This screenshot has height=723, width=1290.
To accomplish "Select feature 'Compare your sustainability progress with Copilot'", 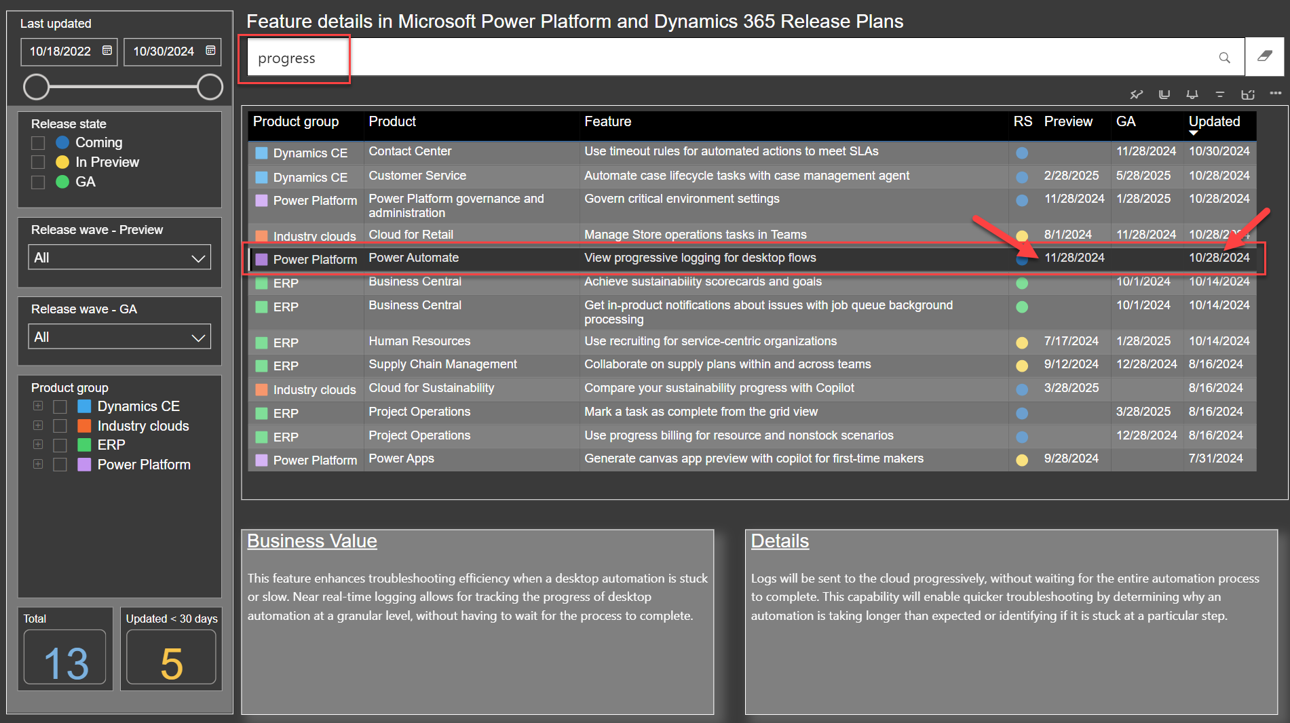I will pos(719,388).
